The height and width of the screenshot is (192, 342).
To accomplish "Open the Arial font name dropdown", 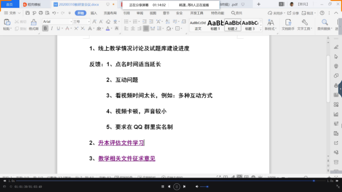I will [x=57, y=22].
